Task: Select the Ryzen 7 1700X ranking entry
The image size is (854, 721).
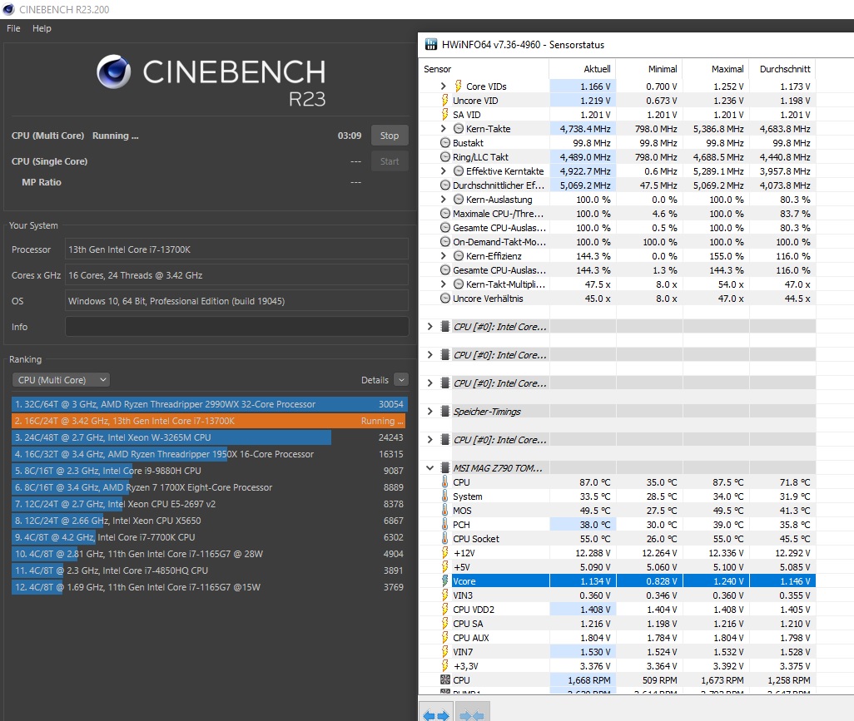Action: tap(209, 487)
